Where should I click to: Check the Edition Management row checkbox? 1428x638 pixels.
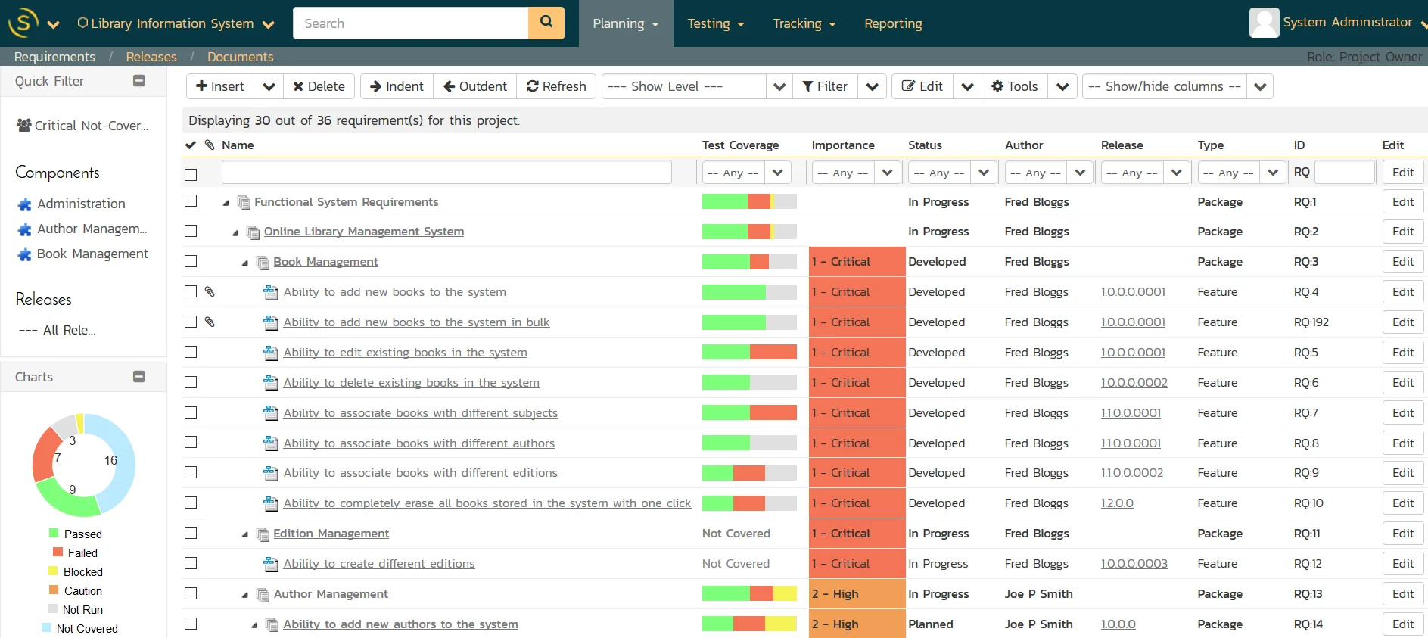click(191, 533)
